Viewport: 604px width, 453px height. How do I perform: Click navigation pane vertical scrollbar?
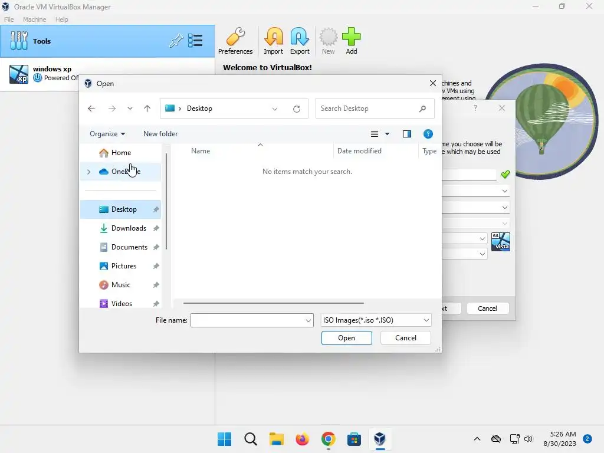click(x=166, y=202)
